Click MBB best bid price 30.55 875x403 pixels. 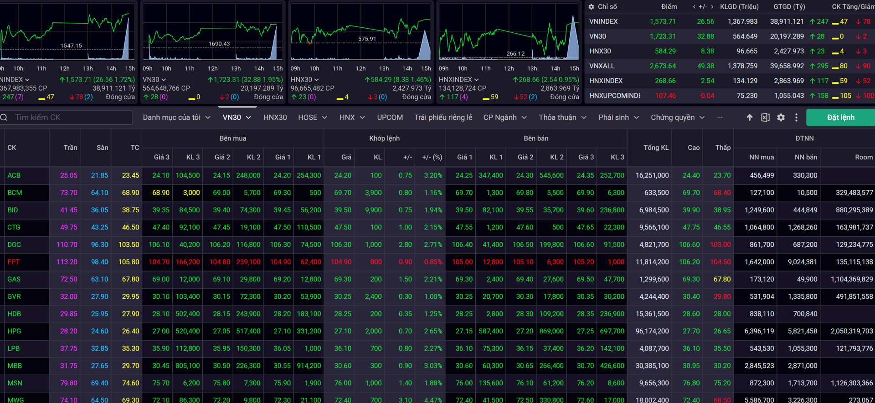click(x=282, y=366)
